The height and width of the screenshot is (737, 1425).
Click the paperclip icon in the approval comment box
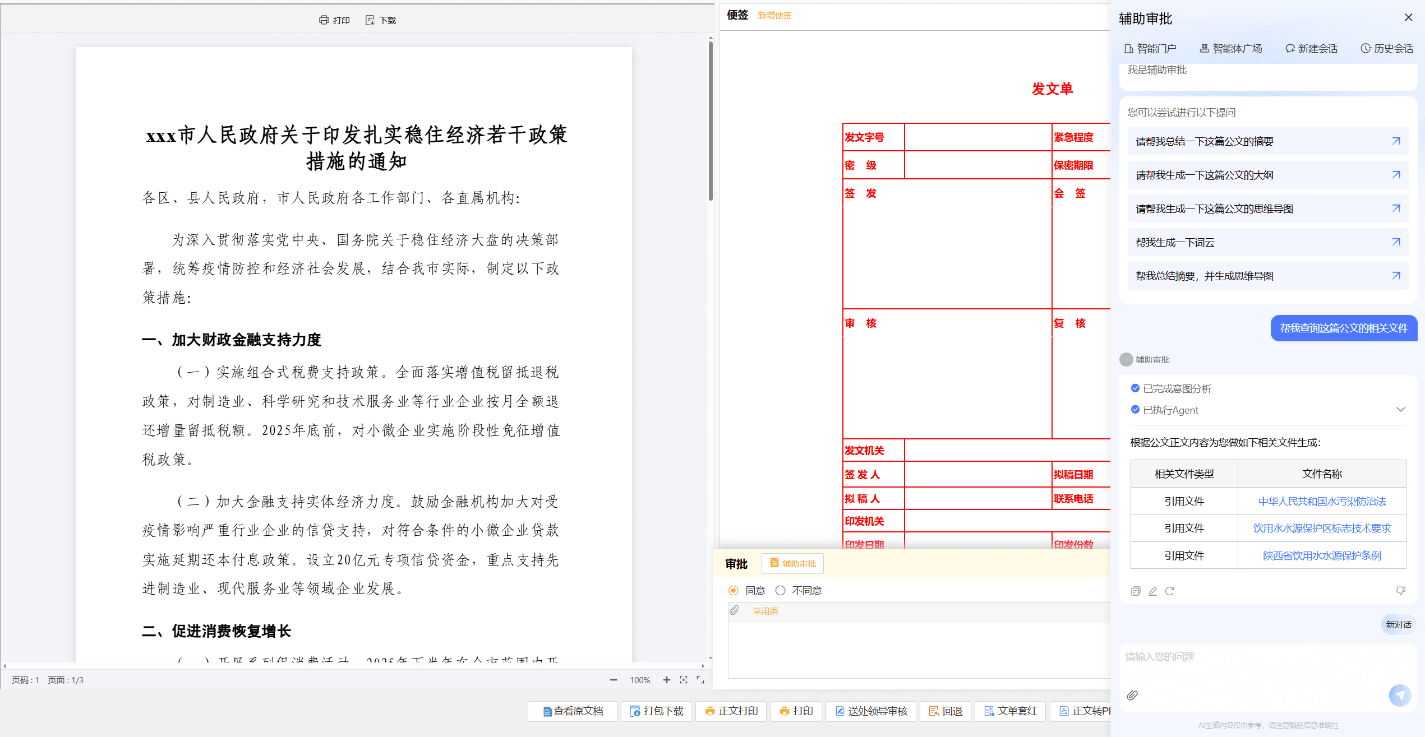pos(735,610)
